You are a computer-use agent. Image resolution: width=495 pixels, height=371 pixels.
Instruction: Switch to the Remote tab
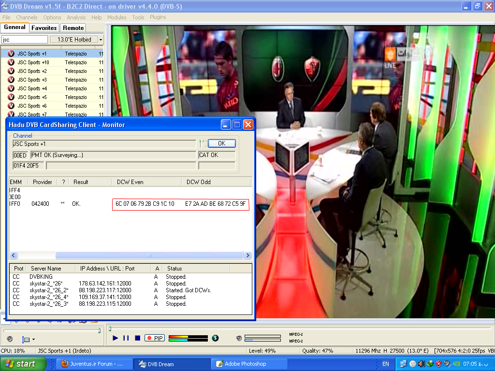73,28
